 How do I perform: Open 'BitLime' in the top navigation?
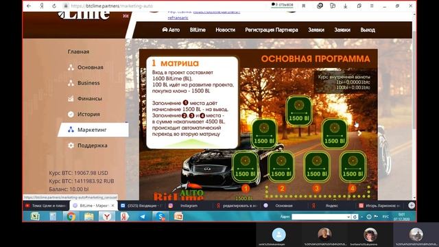(198, 30)
